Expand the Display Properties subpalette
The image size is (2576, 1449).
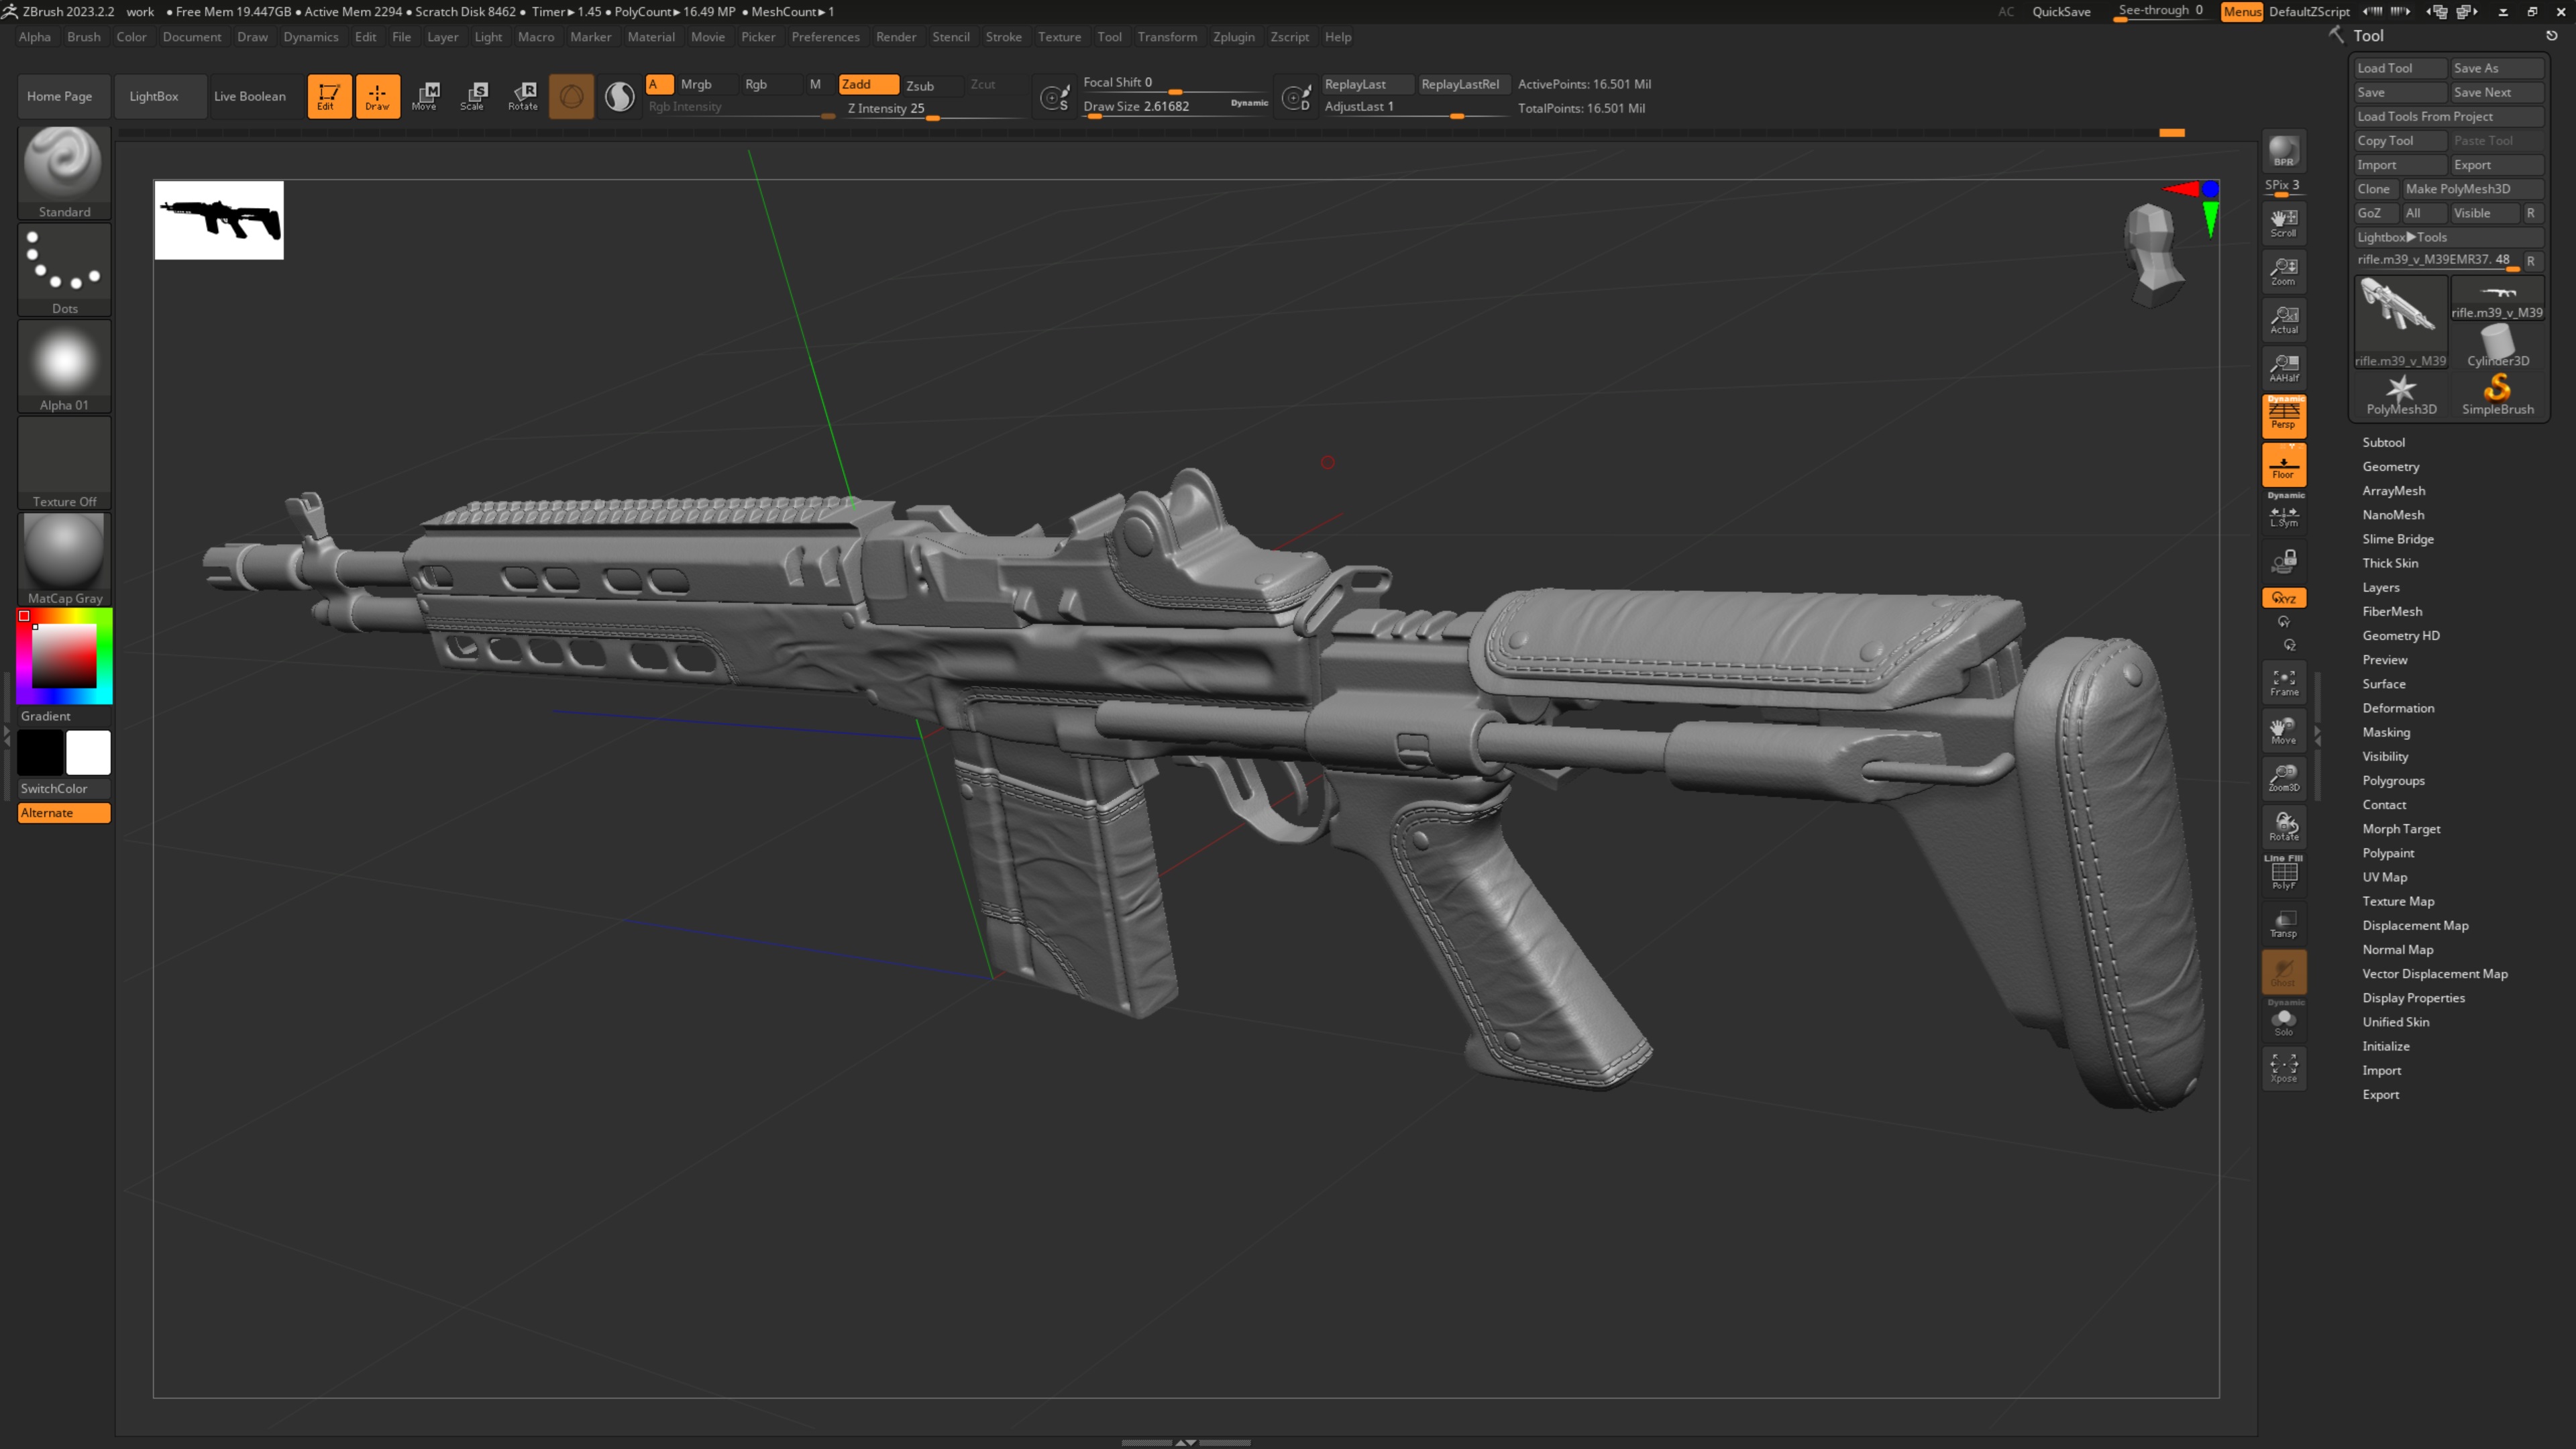pos(2413,998)
